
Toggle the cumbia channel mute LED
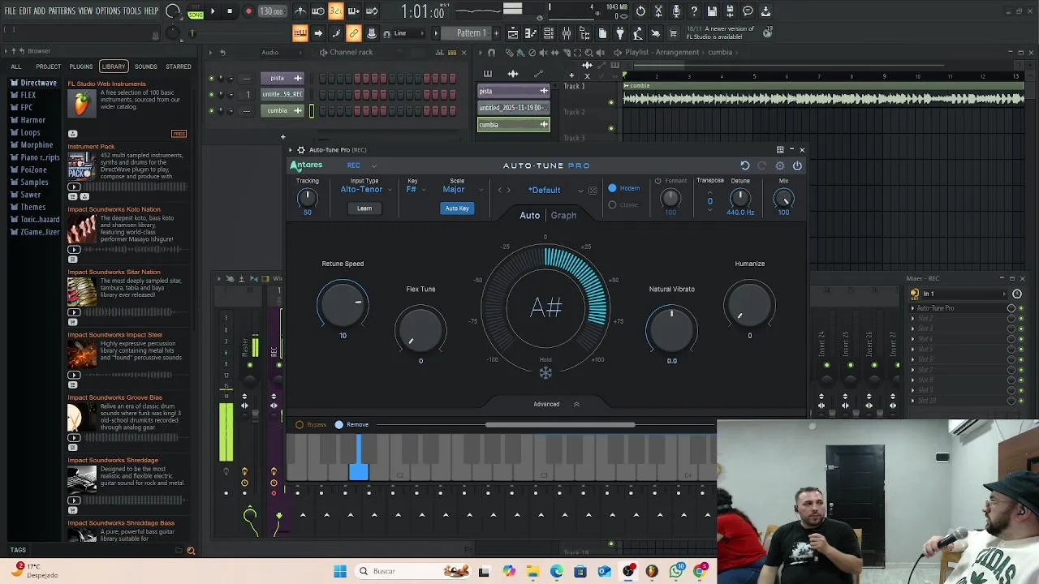coord(211,111)
